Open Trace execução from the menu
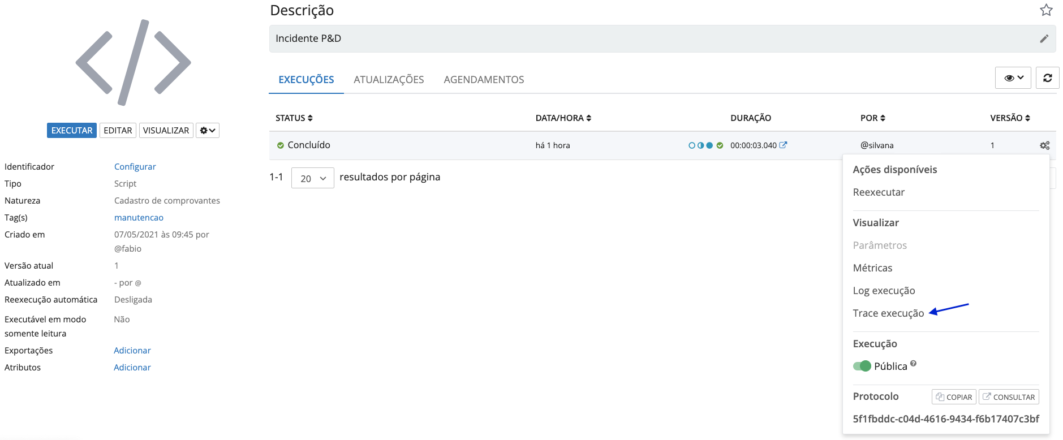 (888, 313)
